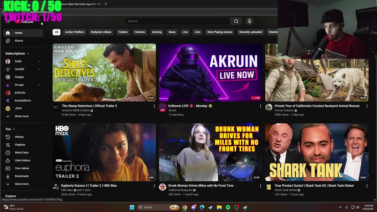Open more options for Private Tour video
377x212 pixels.
(367, 106)
